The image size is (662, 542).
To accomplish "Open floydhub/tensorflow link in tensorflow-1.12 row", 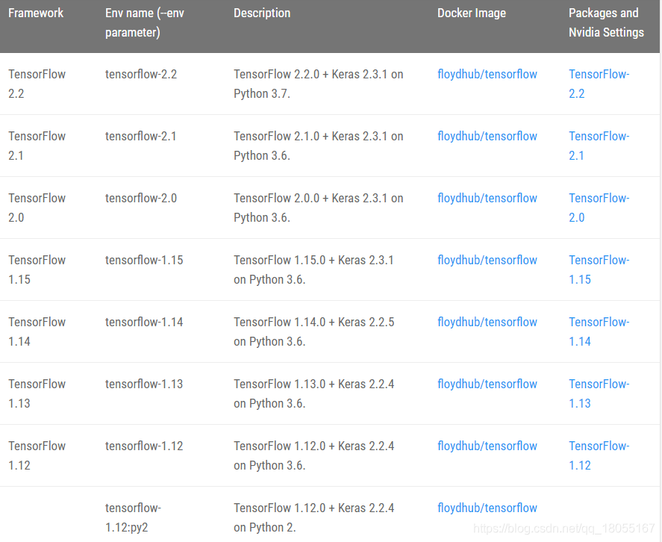I will 487,446.
